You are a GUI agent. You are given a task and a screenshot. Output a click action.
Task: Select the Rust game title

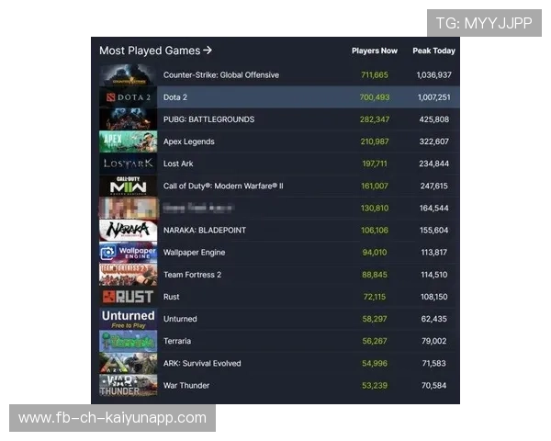click(171, 297)
